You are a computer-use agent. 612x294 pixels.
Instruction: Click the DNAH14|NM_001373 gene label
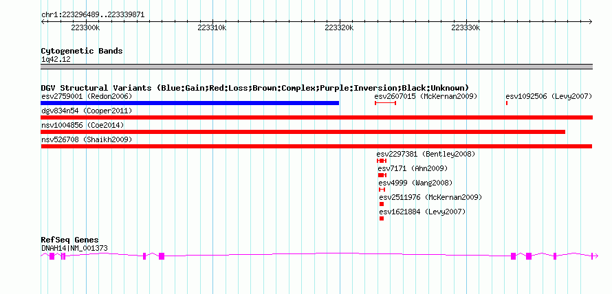coord(74,248)
